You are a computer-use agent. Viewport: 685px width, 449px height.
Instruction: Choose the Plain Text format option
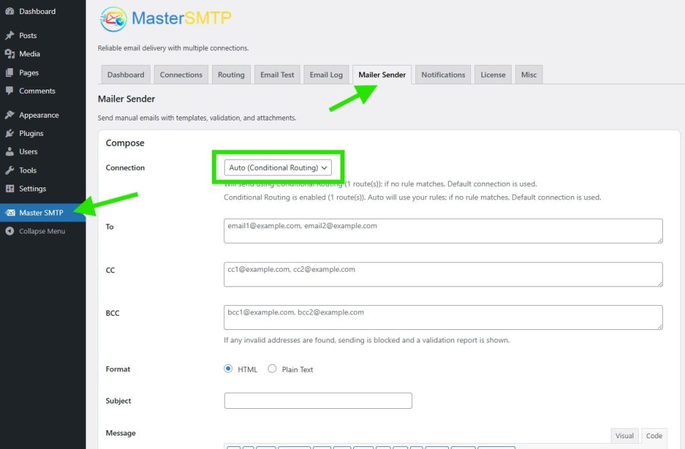tap(272, 369)
